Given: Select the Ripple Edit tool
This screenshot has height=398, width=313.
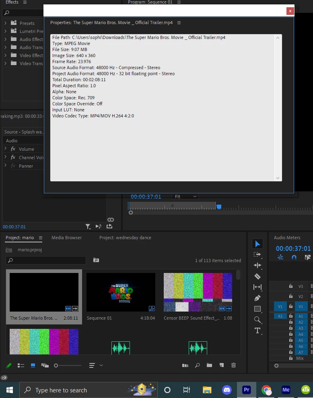Looking at the screenshot, I should [257, 265].
